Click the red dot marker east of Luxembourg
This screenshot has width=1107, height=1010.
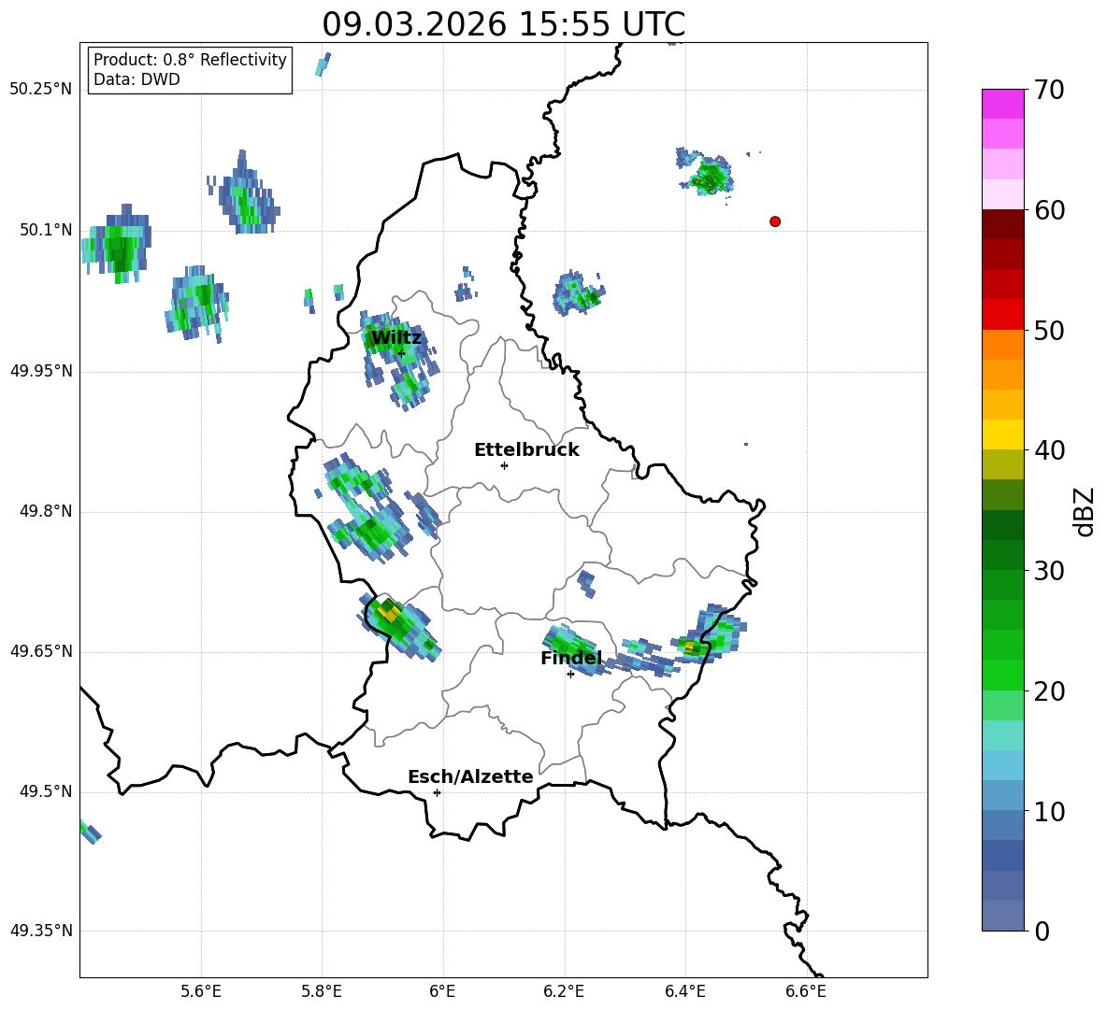[x=774, y=221]
